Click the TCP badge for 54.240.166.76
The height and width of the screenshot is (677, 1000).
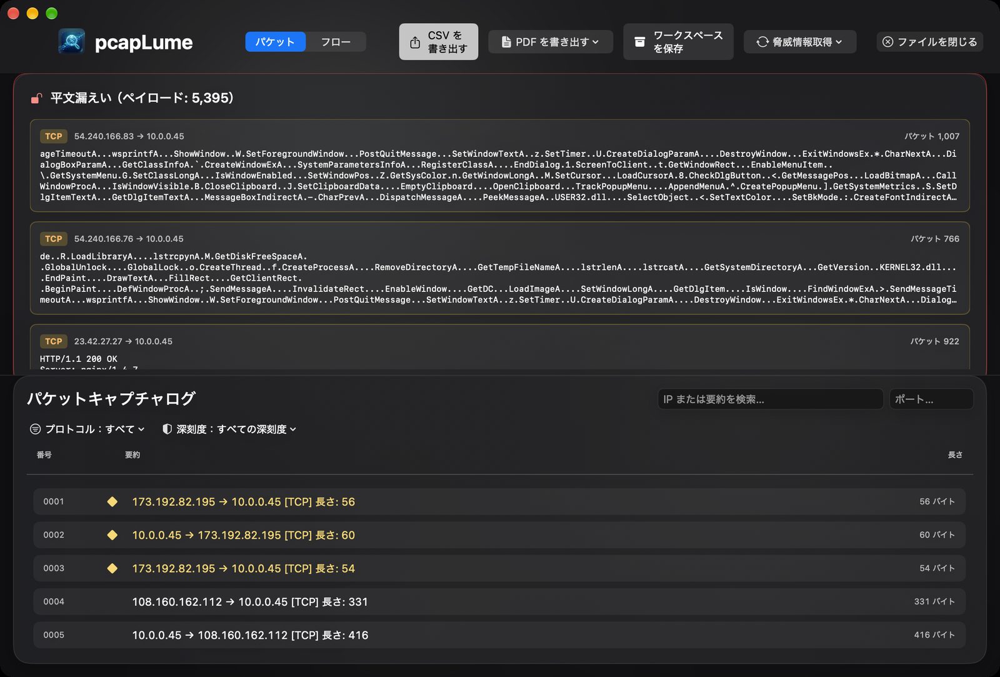tap(54, 239)
